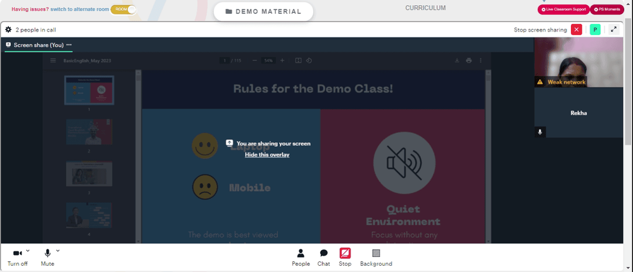
Task: Open camera device options chevron
Action: (28, 250)
